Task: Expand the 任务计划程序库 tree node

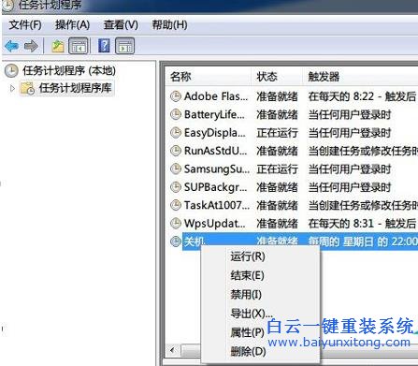Action: [x=12, y=88]
